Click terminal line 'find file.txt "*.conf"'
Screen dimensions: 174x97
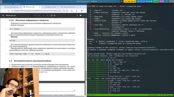(125, 77)
